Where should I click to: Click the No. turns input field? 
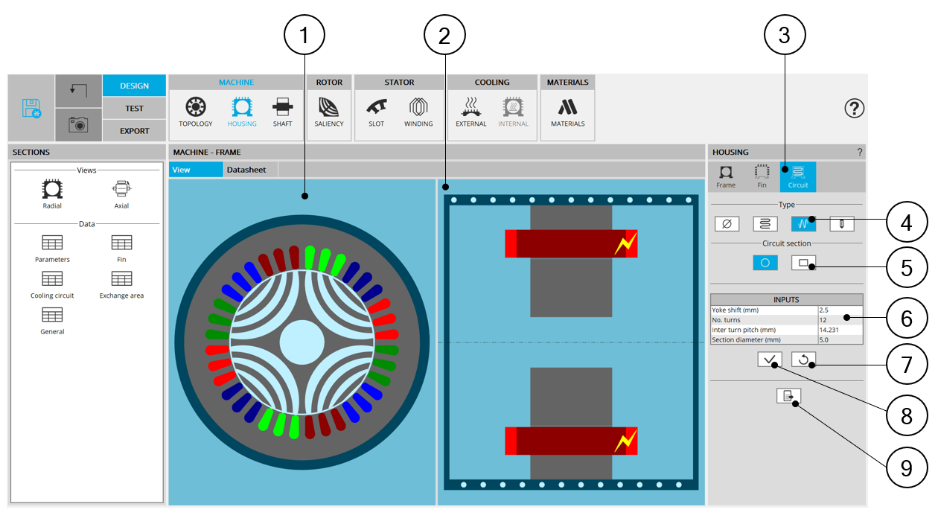click(x=840, y=320)
